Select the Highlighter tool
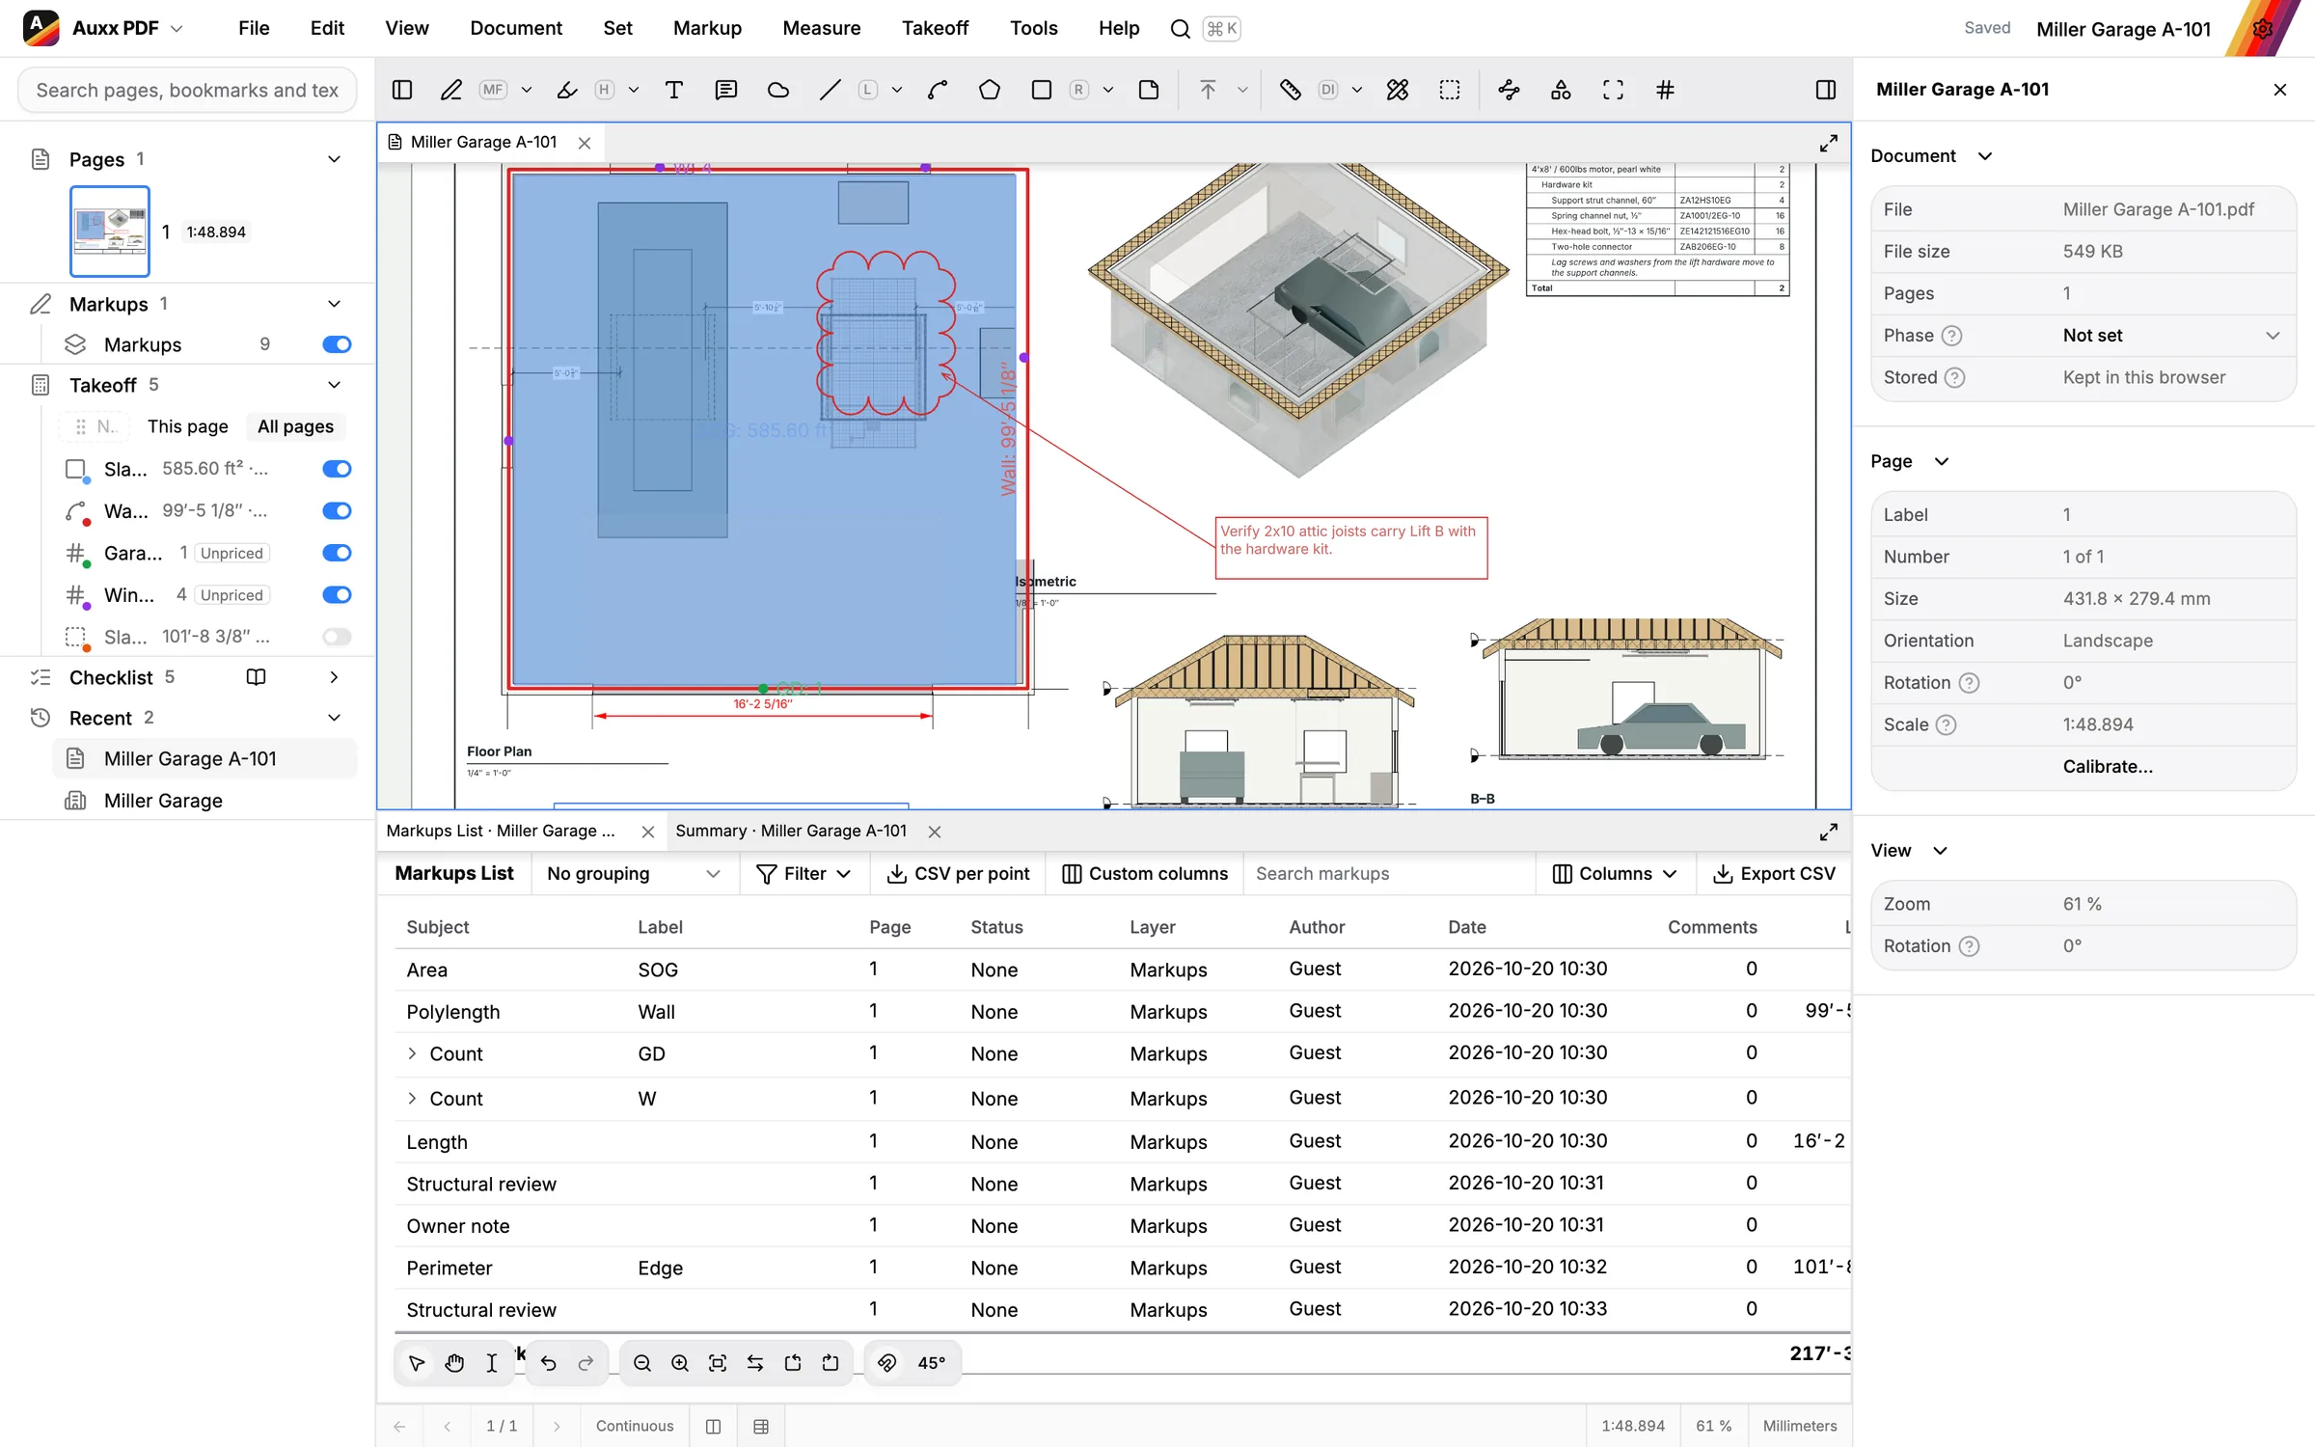 tap(567, 90)
